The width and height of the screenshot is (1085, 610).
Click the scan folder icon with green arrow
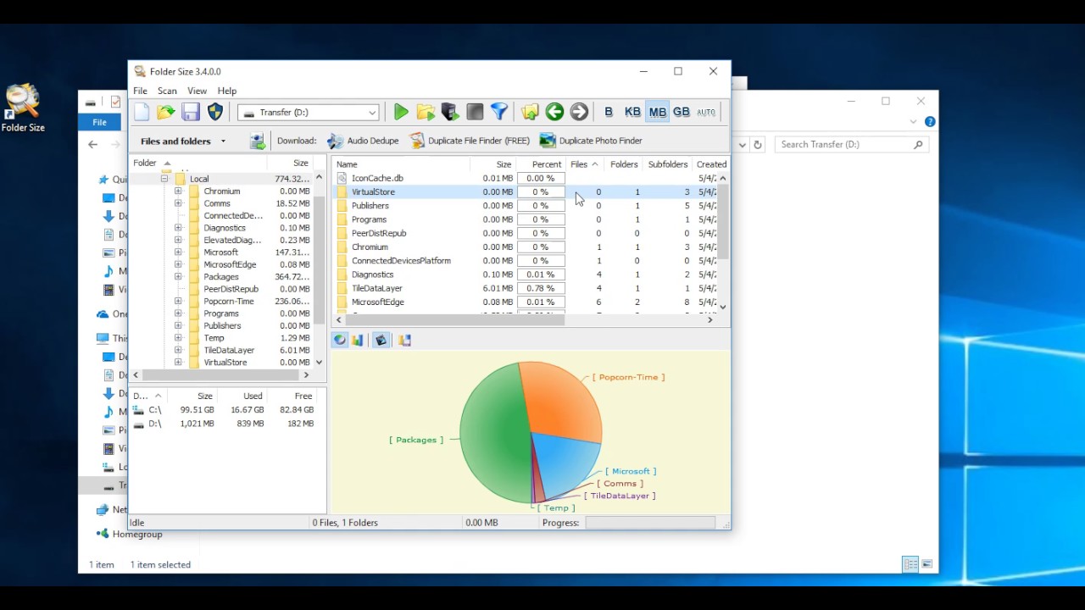pyautogui.click(x=426, y=112)
